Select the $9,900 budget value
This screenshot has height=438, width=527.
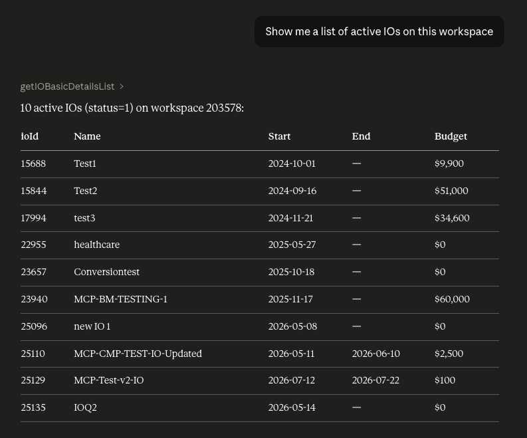pyautogui.click(x=449, y=164)
